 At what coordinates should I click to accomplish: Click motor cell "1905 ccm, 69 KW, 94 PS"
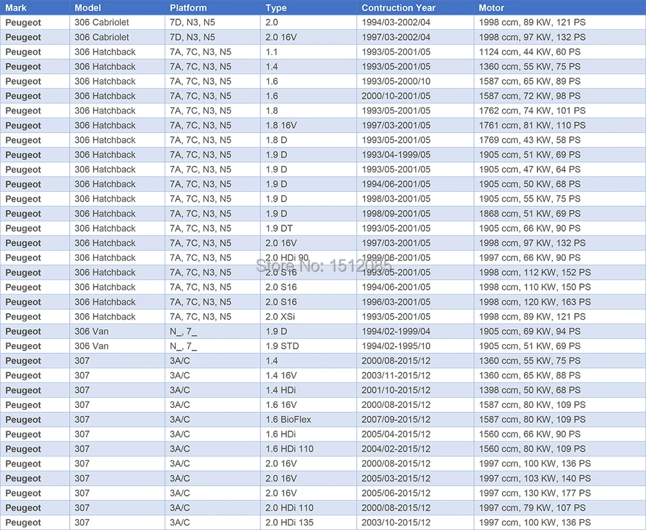560,332
